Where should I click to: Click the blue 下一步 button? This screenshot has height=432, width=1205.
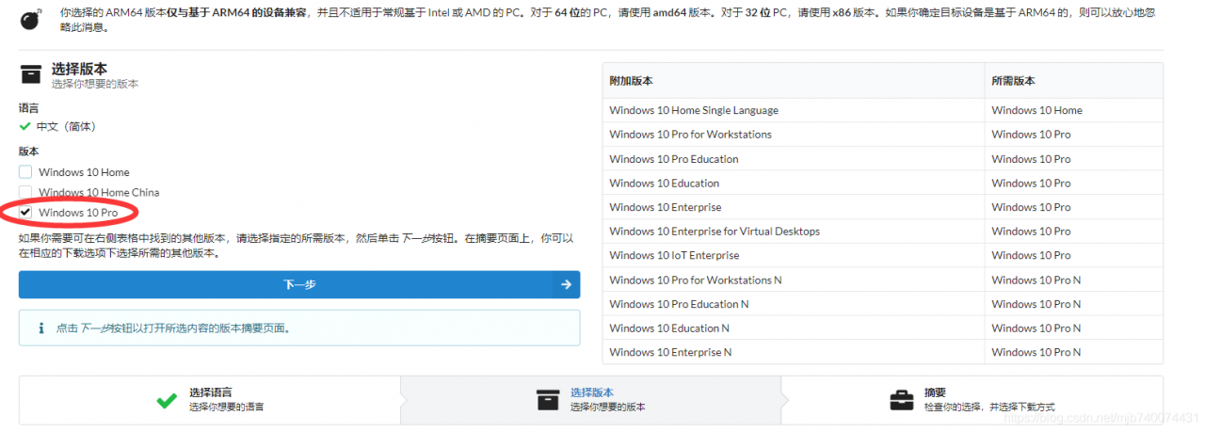pos(299,284)
